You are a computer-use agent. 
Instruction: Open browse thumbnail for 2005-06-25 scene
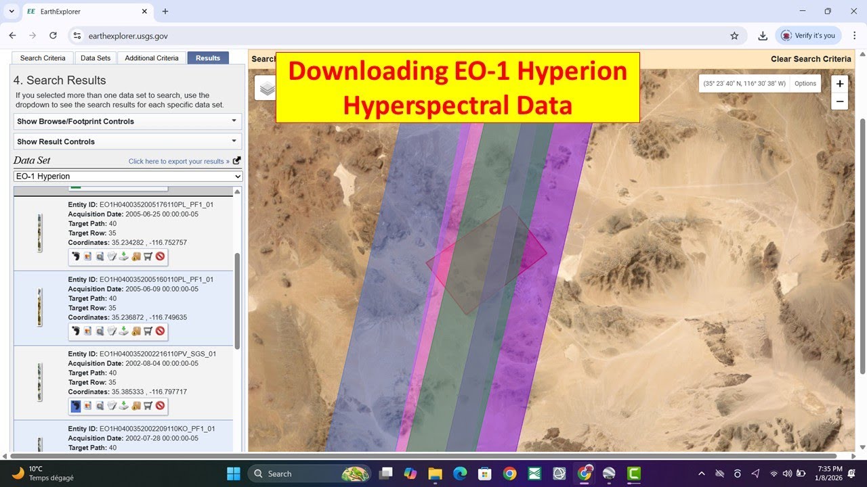click(39, 233)
